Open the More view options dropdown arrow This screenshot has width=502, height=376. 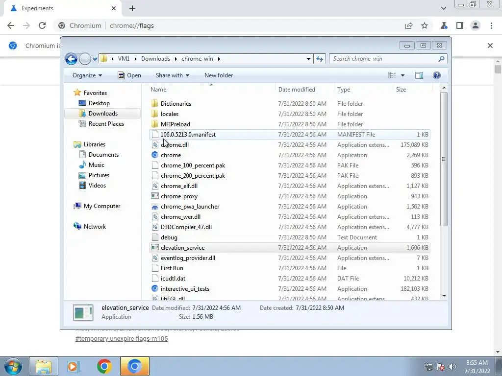(403, 75)
